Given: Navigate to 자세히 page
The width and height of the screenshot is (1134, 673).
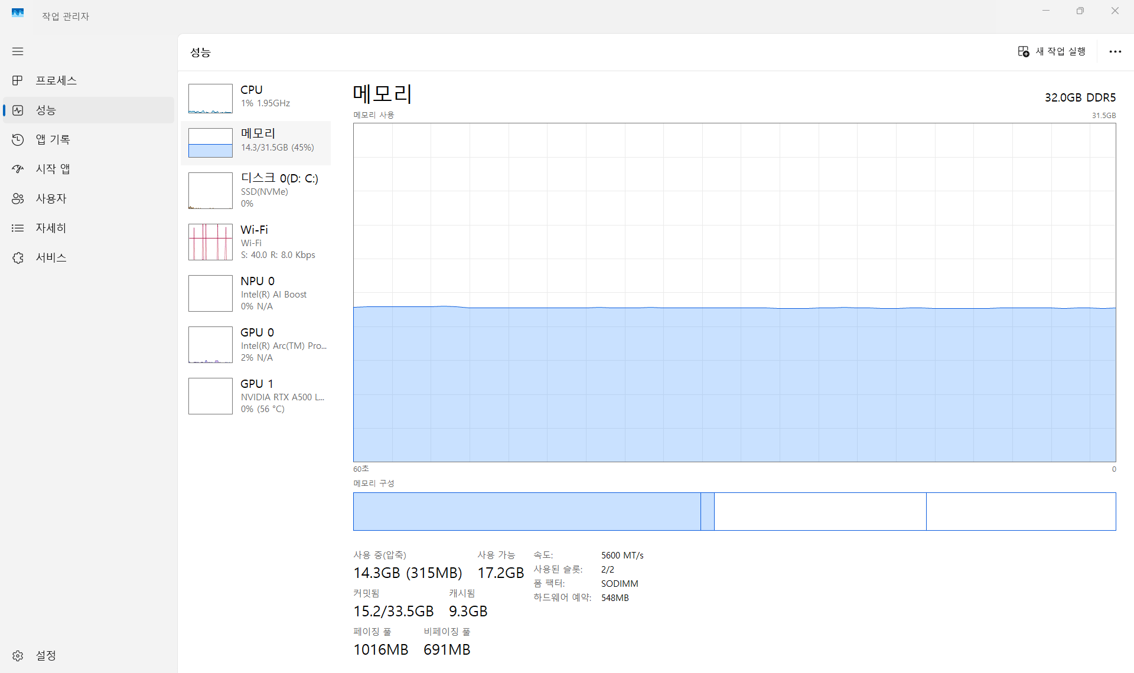Looking at the screenshot, I should 89,228.
